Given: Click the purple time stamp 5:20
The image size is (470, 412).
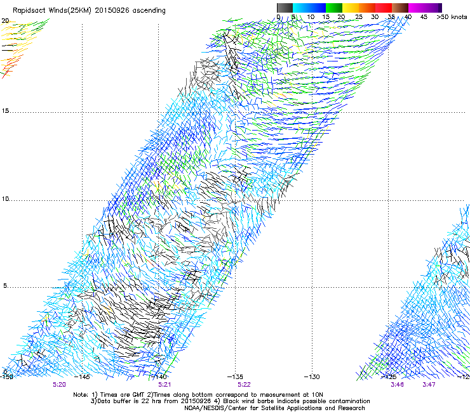Looking at the screenshot, I should pyautogui.click(x=59, y=385).
